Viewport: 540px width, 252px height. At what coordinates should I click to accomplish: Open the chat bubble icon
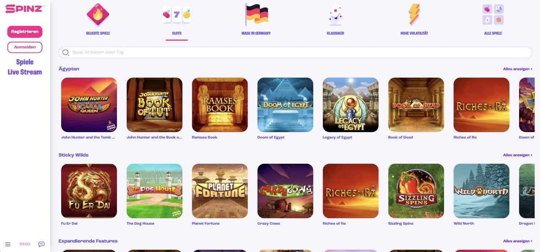click(x=41, y=244)
